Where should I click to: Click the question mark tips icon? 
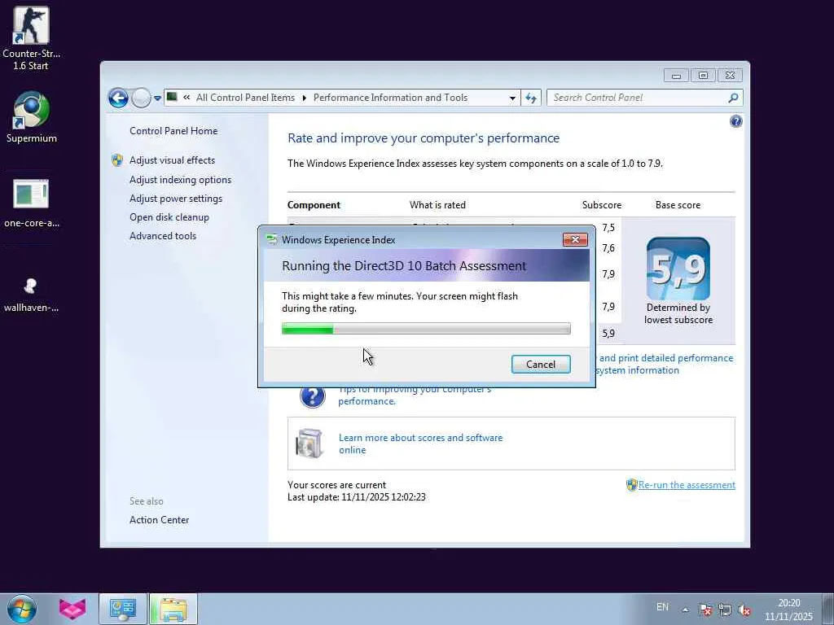312,396
